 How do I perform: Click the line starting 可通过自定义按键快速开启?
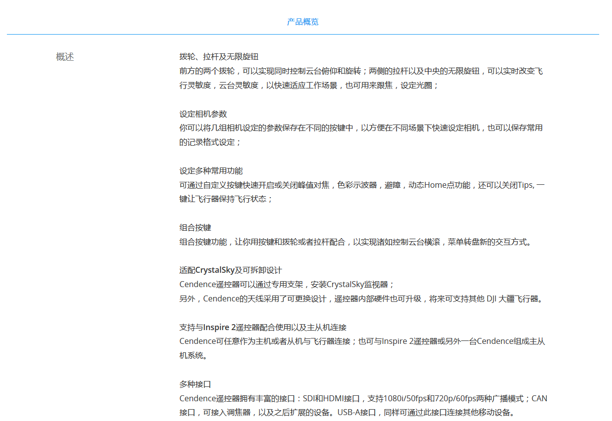362,185
